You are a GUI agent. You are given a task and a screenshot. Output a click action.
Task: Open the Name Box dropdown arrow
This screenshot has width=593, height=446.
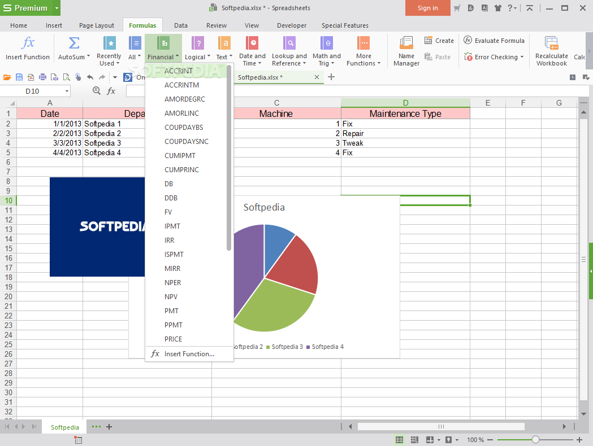coord(67,91)
